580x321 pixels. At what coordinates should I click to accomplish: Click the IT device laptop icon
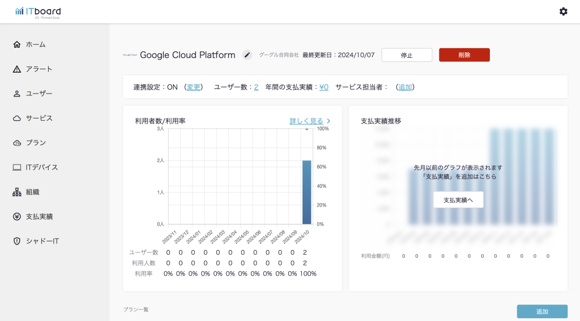17,167
